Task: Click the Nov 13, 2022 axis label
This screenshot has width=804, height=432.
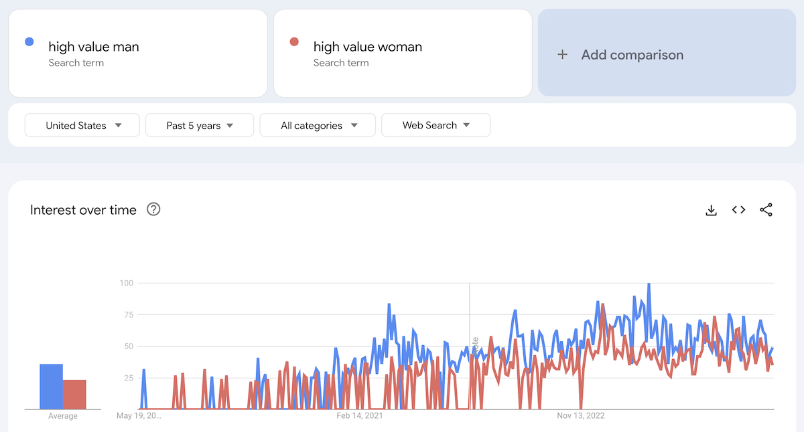Action: click(x=581, y=416)
